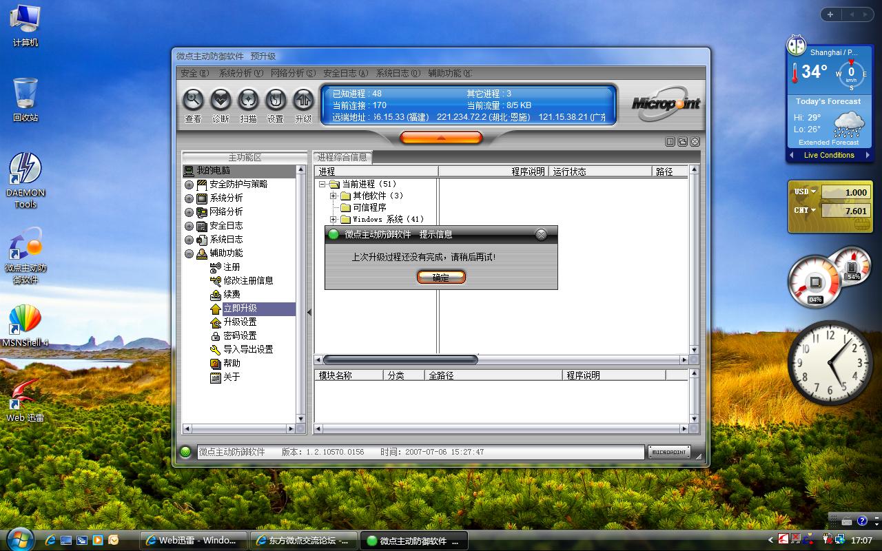The image size is (882, 551).
Task: Expand 网络分析 tree node
Action: tap(189, 212)
